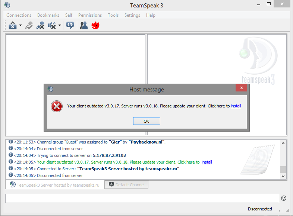293x216 pixels.
Task: Click the TeamSpeak logo in main title bar
Action: coord(7,5)
